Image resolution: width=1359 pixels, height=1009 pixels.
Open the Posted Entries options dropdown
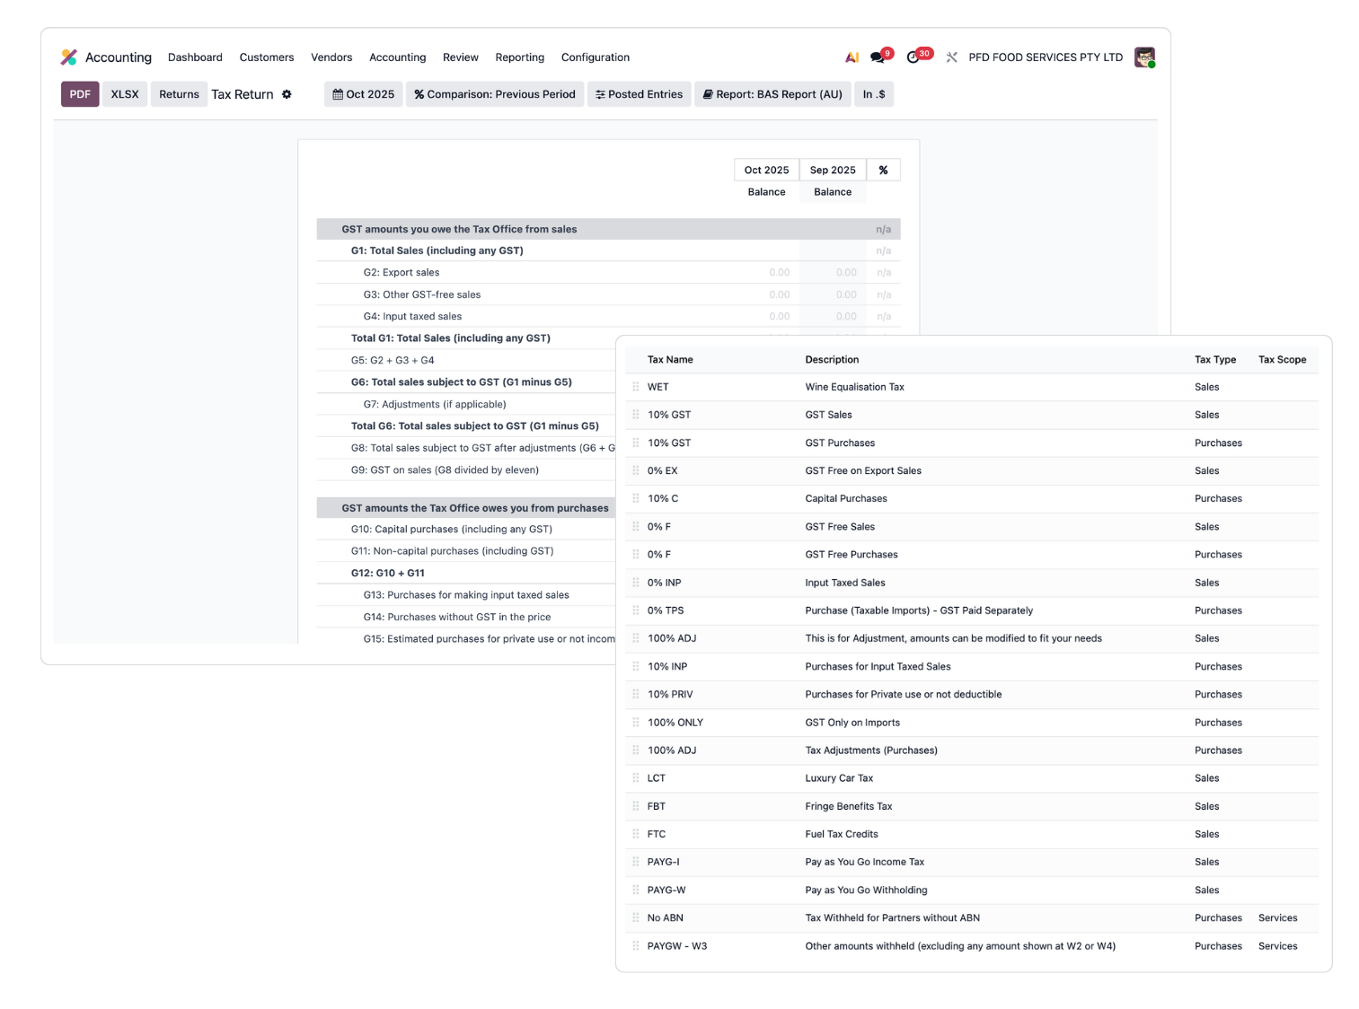point(640,94)
